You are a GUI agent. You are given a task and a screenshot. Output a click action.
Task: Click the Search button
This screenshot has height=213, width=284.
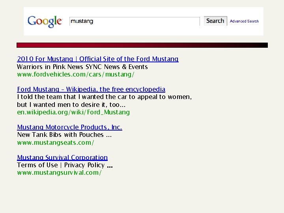pos(215,21)
